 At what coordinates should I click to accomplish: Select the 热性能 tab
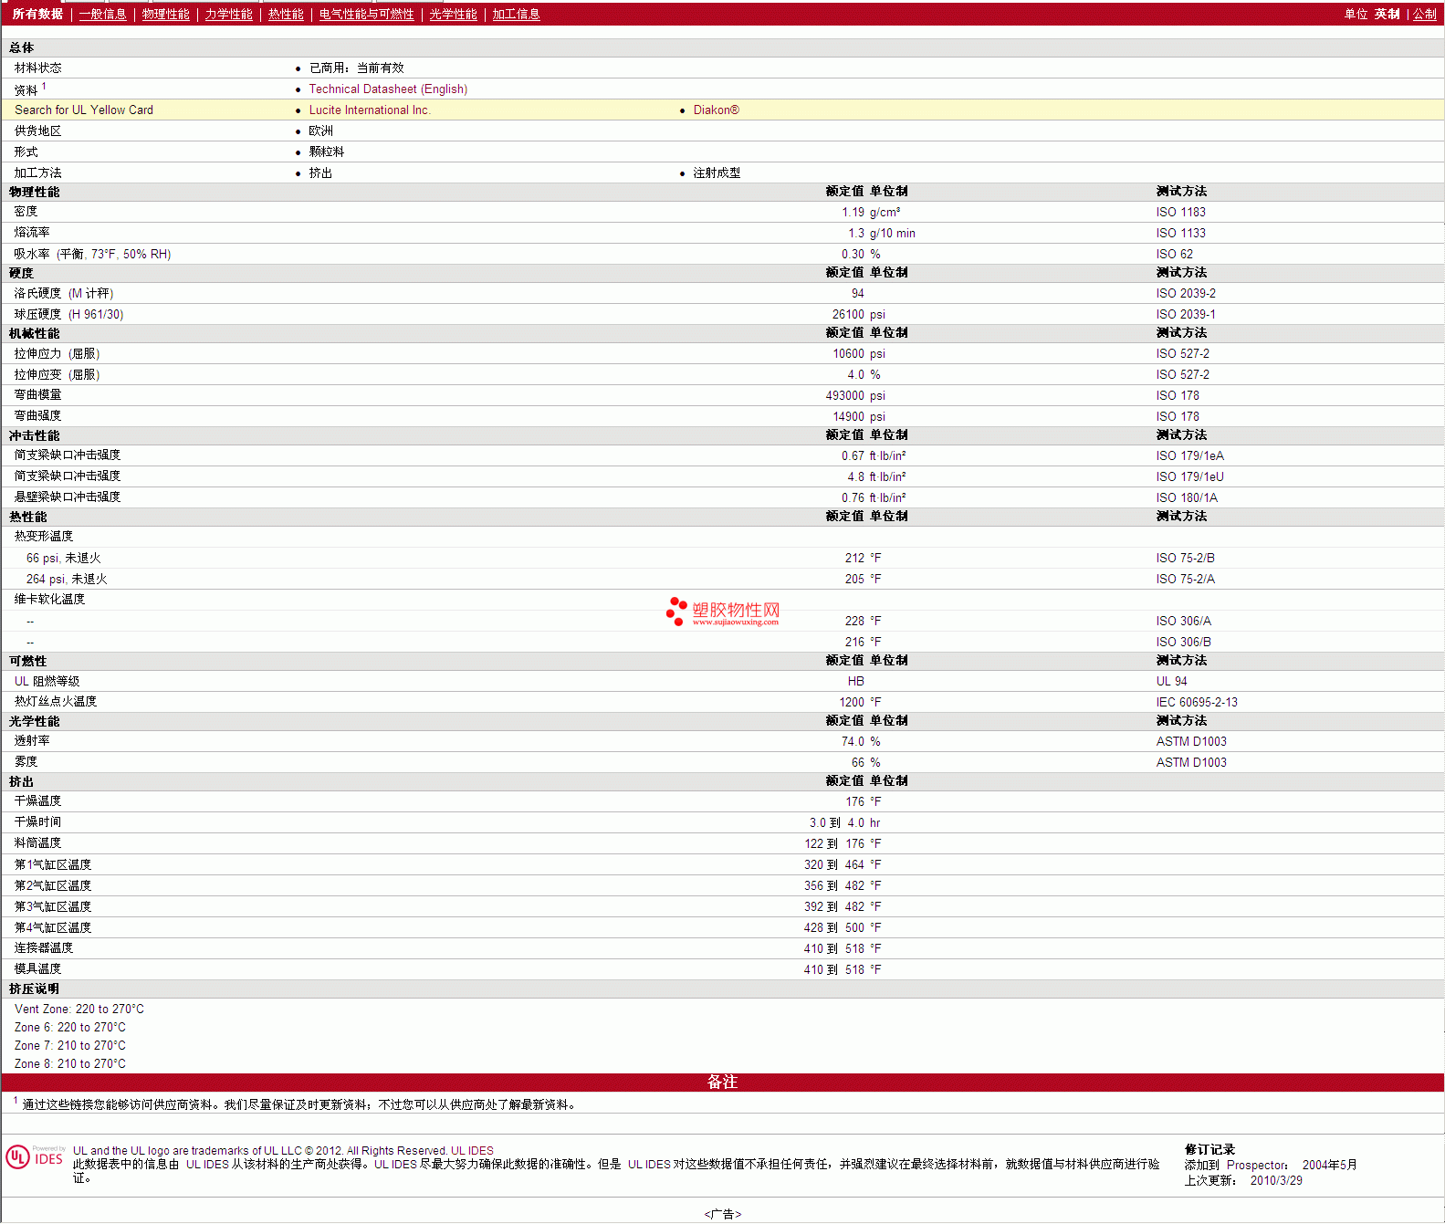(x=286, y=15)
